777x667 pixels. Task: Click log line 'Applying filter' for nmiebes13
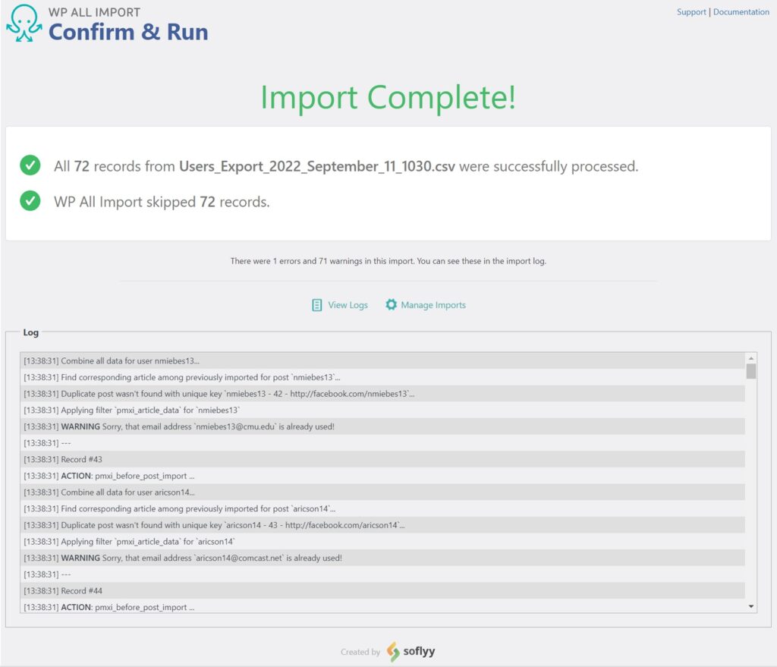tap(382, 410)
